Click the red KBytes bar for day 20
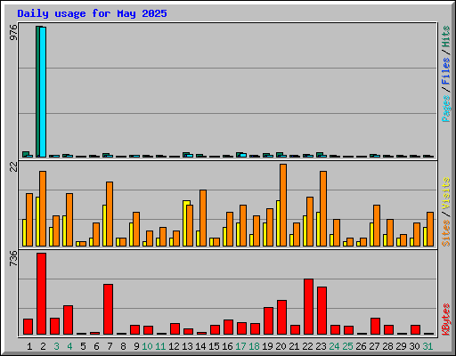456x356 pixels. pyautogui.click(x=281, y=318)
